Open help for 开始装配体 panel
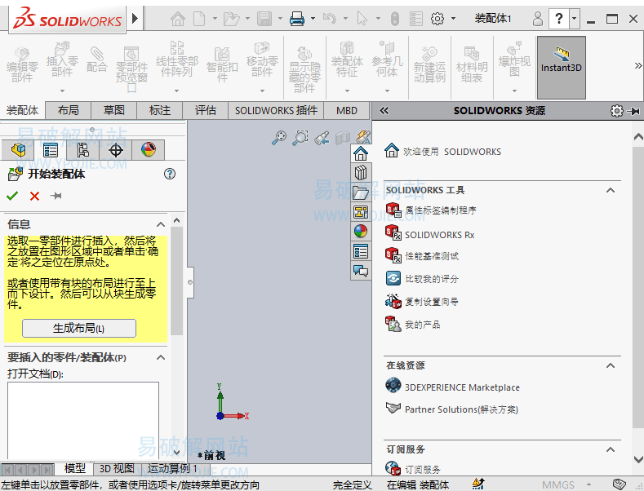 [170, 174]
